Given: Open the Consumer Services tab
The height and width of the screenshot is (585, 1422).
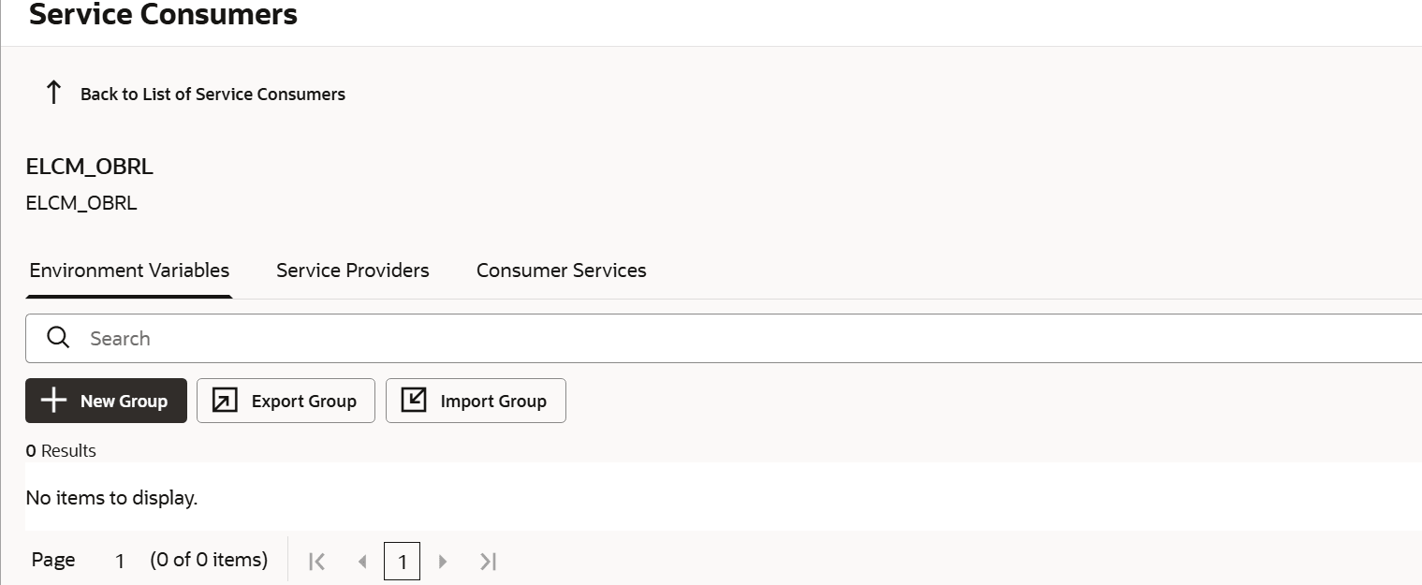Looking at the screenshot, I should [x=561, y=271].
